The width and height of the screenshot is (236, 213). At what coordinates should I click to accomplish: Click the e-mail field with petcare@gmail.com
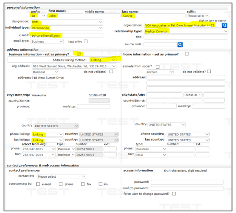67,35
